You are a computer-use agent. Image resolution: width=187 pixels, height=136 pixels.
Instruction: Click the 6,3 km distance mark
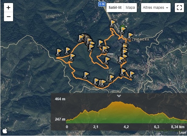tap(157, 127)
